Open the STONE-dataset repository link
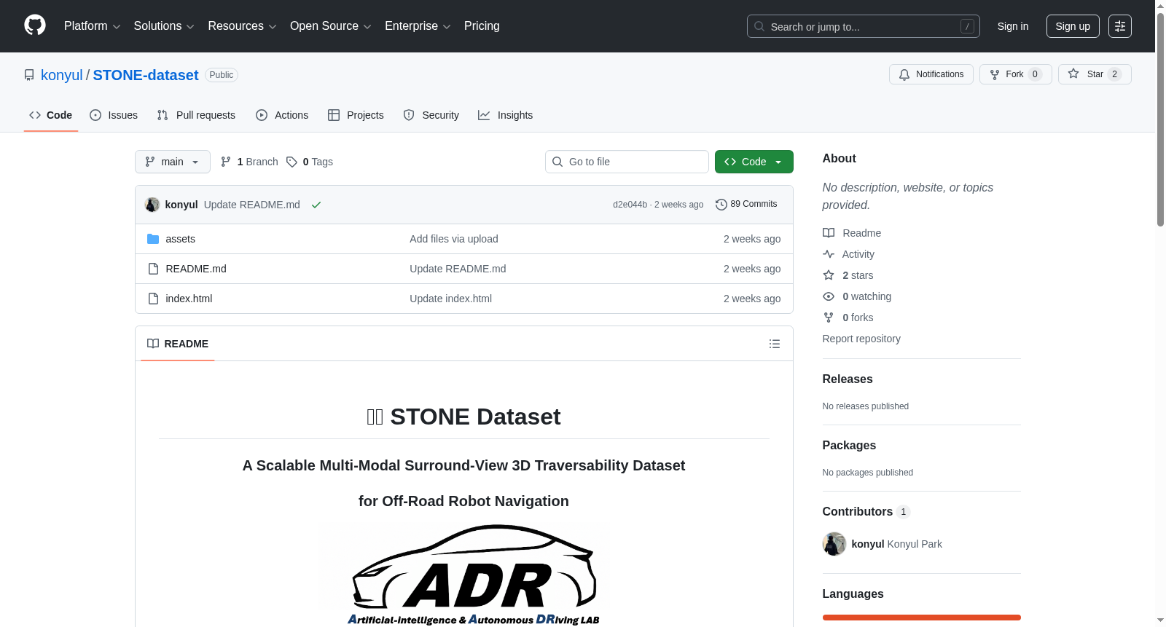The height and width of the screenshot is (627, 1166). [146, 75]
